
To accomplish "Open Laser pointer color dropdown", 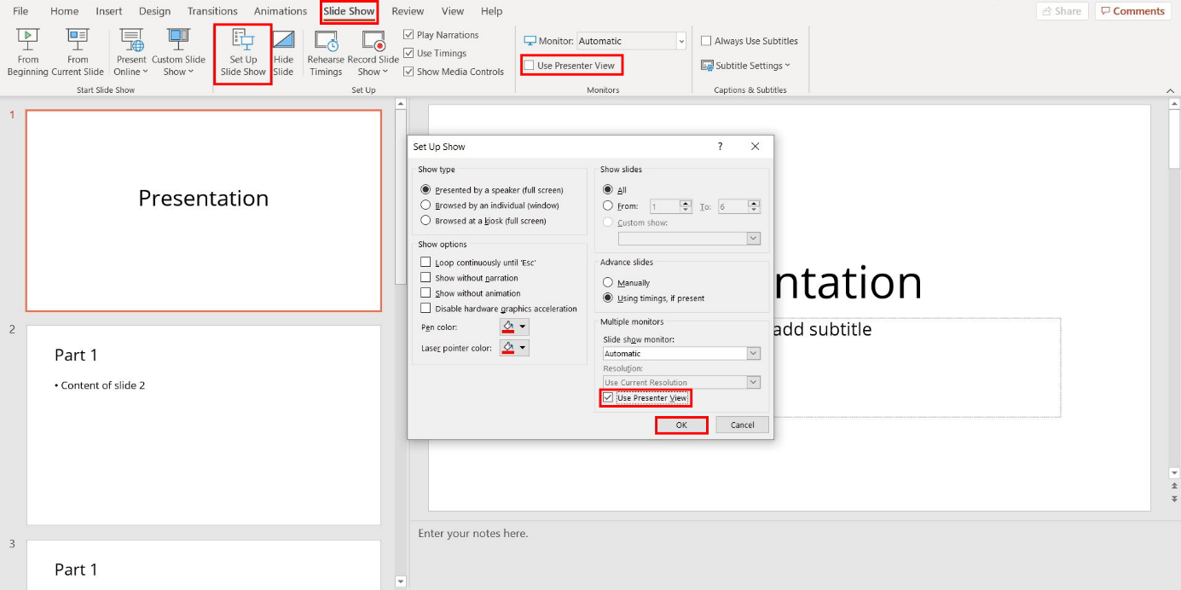I will tap(514, 348).
